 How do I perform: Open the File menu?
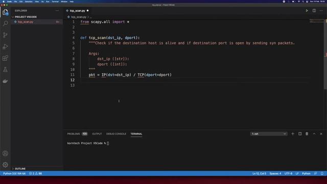(x=15, y=2)
